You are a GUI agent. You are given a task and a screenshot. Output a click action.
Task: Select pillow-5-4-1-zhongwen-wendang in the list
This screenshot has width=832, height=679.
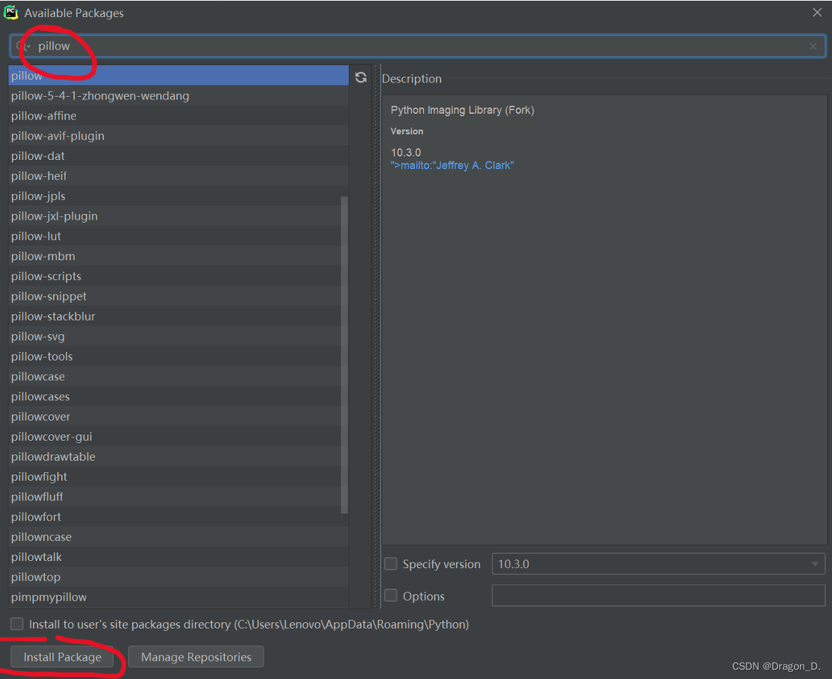[x=179, y=96]
